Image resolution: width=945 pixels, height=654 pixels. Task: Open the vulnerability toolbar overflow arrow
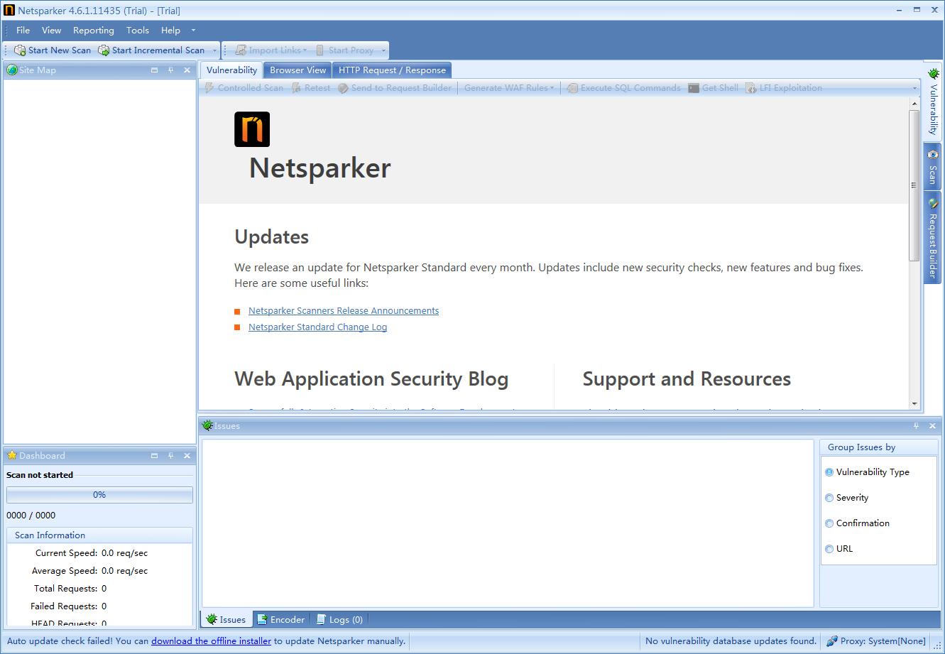click(x=914, y=88)
